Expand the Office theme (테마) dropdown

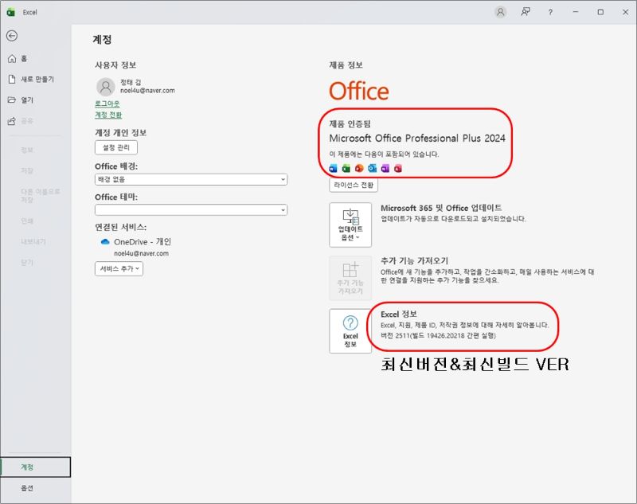[x=190, y=209]
